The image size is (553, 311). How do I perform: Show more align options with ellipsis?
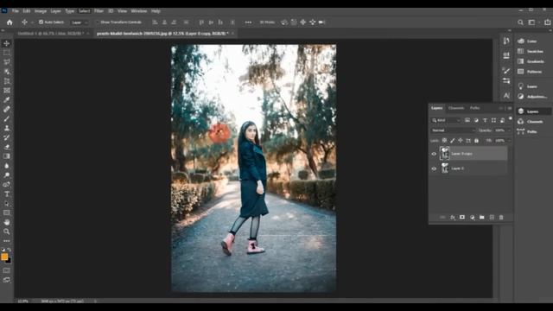248,22
